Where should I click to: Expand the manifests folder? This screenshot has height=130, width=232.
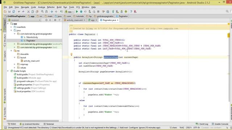(11, 27)
